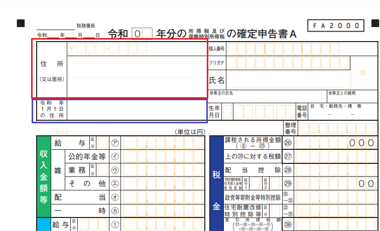The image size is (380, 231).
Task: Click the ㉙ amount field ending in 00
Action: tap(336, 183)
